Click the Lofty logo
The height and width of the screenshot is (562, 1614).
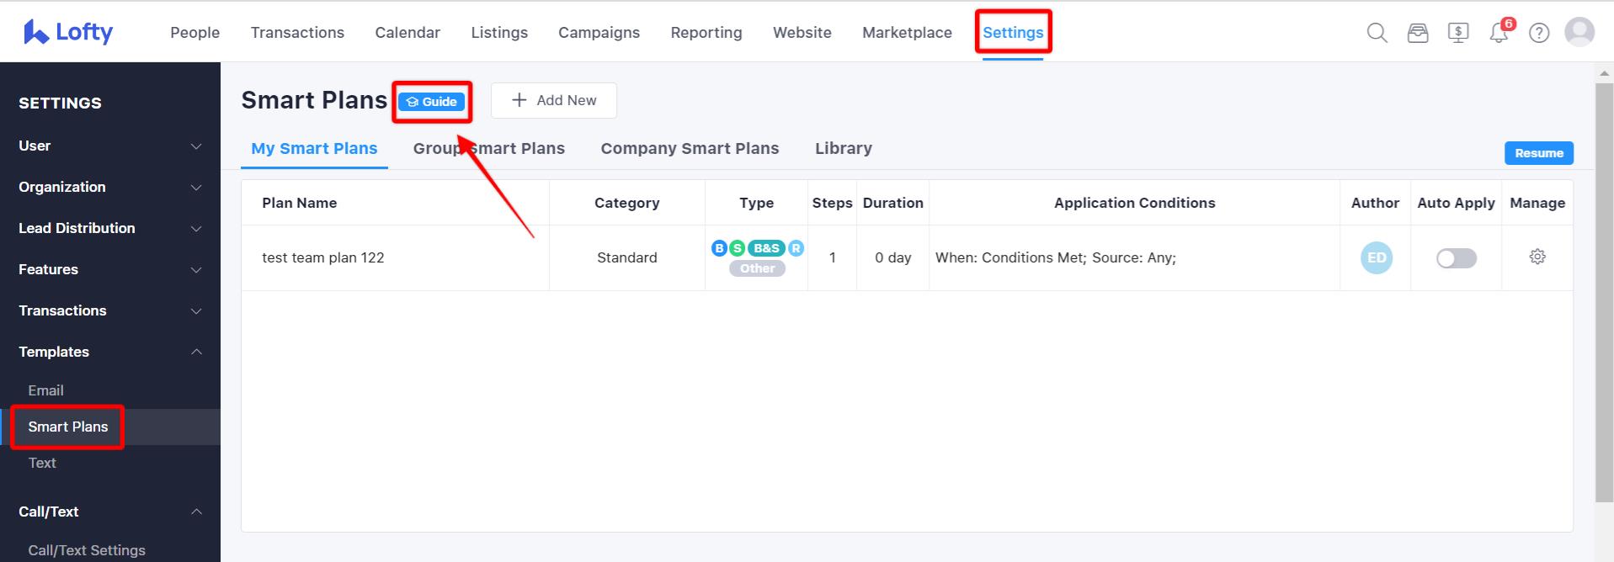point(68,32)
